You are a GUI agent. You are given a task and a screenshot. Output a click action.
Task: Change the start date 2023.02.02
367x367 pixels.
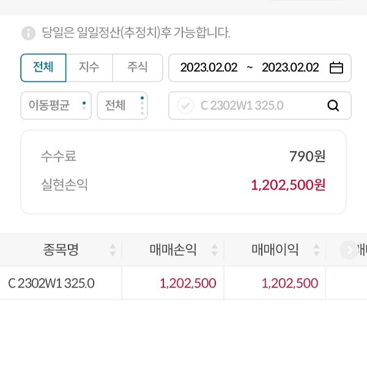[x=209, y=68]
